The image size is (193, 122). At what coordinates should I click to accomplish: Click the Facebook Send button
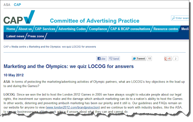pos(114,58)
